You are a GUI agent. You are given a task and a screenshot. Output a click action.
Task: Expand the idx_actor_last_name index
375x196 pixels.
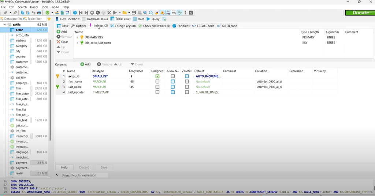(x=77, y=43)
